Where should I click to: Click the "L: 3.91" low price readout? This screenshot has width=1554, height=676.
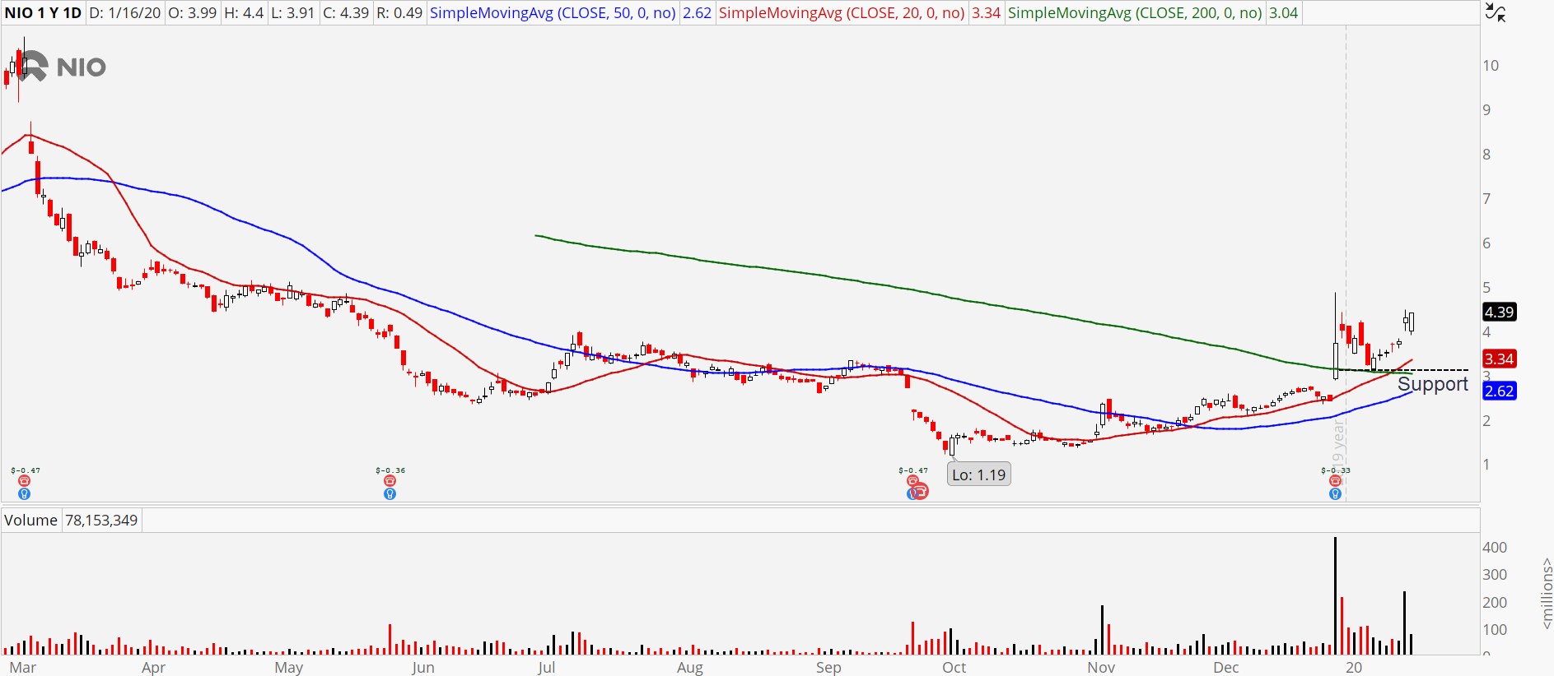click(293, 13)
